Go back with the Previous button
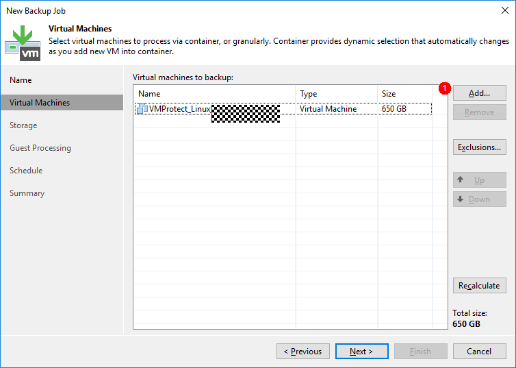 [303, 352]
